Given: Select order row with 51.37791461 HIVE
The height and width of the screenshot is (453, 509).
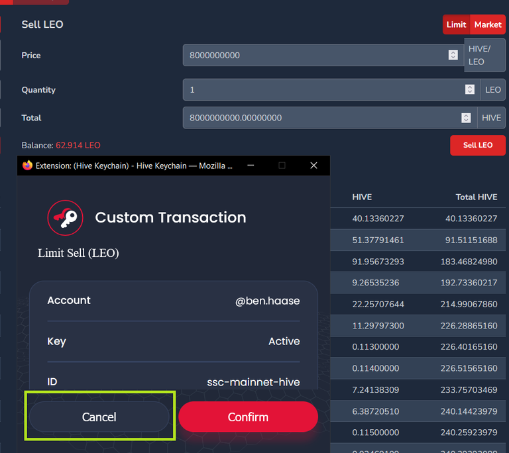Looking at the screenshot, I should 418,240.
